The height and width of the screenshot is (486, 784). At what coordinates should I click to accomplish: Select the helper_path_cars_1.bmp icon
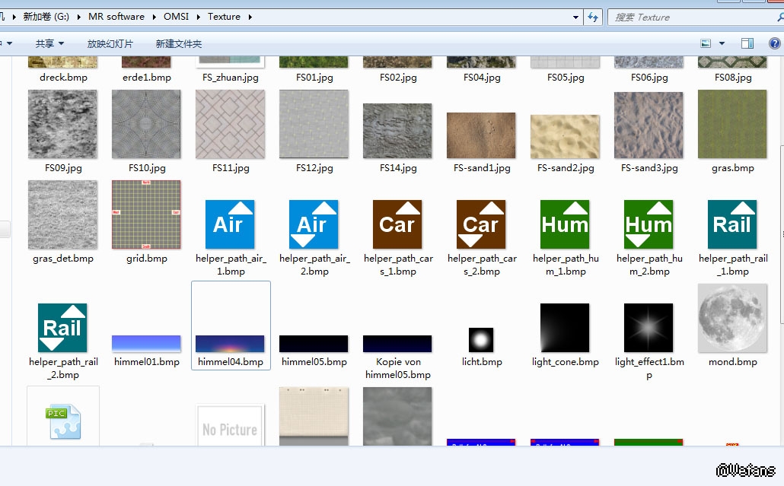(x=397, y=225)
